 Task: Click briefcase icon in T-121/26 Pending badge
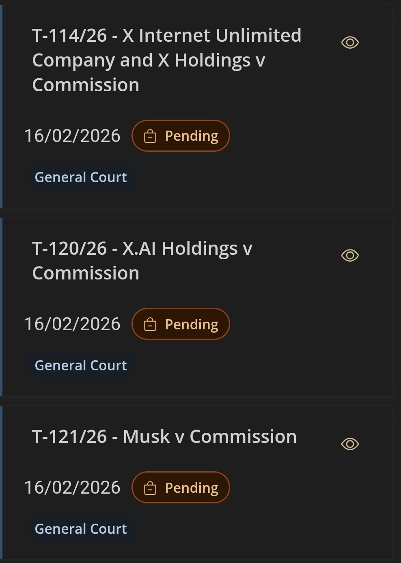[x=150, y=488]
